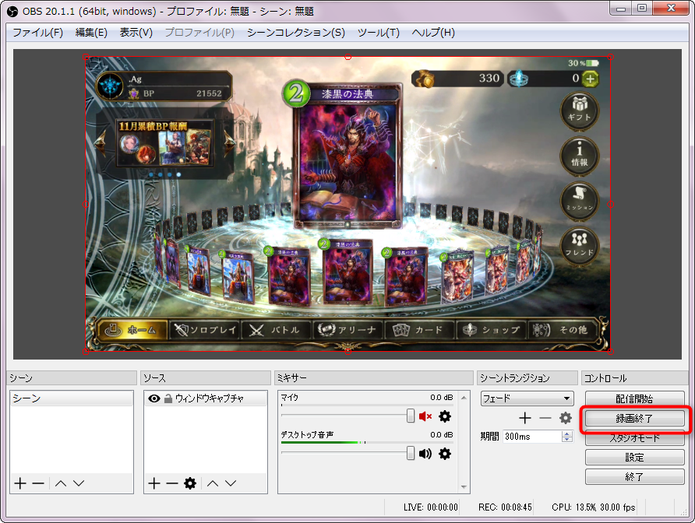The width and height of the screenshot is (695, 523).
Task: Open 設定 settings
Action: click(635, 457)
